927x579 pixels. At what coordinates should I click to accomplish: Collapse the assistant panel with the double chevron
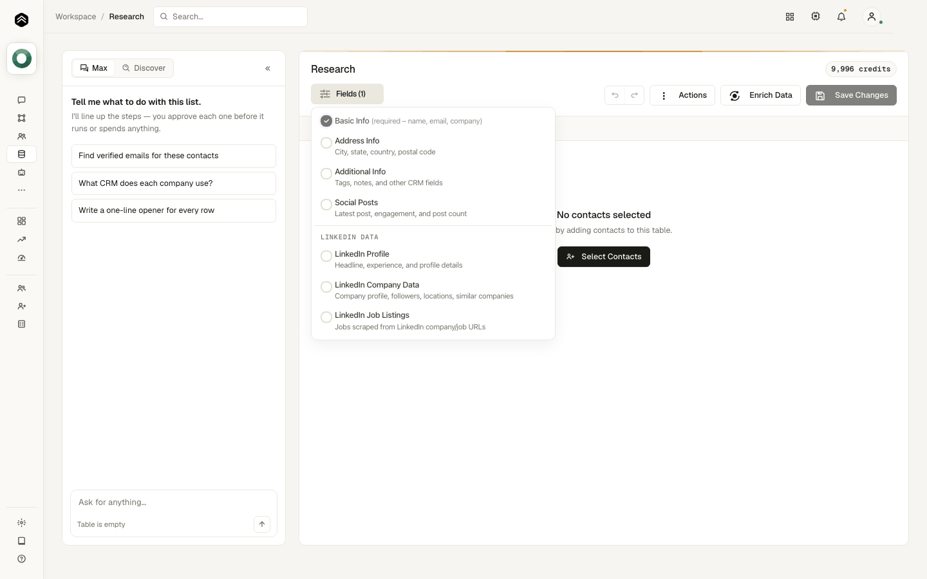tap(268, 68)
